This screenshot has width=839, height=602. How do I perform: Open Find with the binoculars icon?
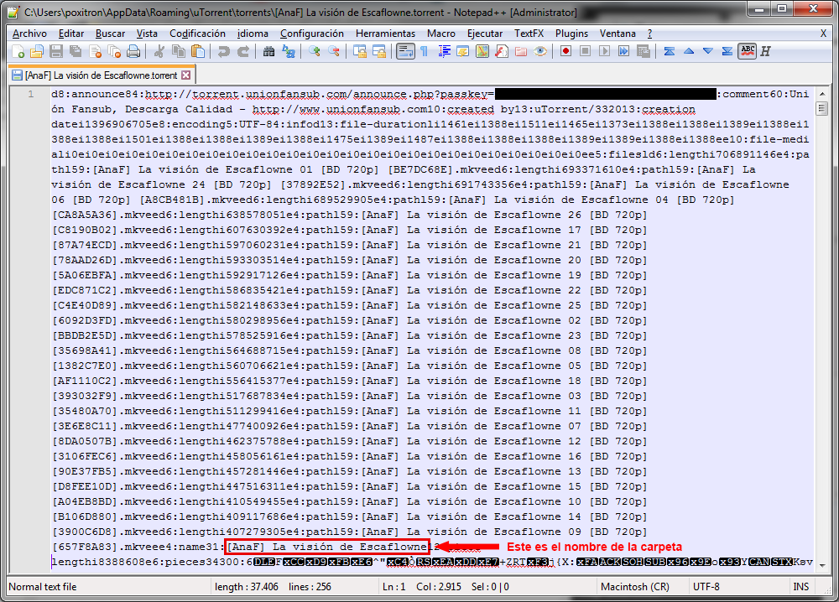269,51
